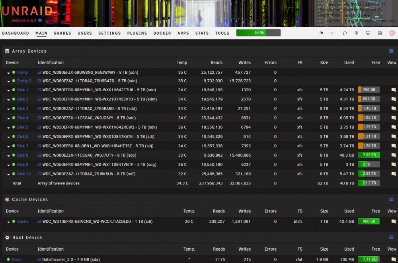Expand the Disk 12 dropdown arrow
The height and width of the screenshot is (263, 398).
pos(8,174)
